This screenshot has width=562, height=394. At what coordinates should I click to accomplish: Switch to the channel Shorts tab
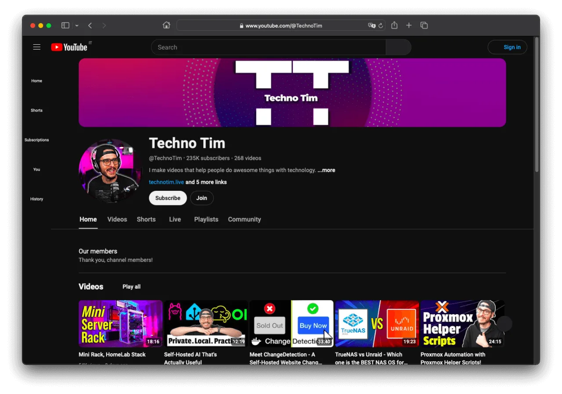tap(146, 219)
